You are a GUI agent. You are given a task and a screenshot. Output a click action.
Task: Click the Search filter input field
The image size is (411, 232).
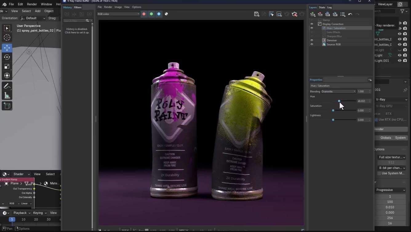(x=74, y=21)
